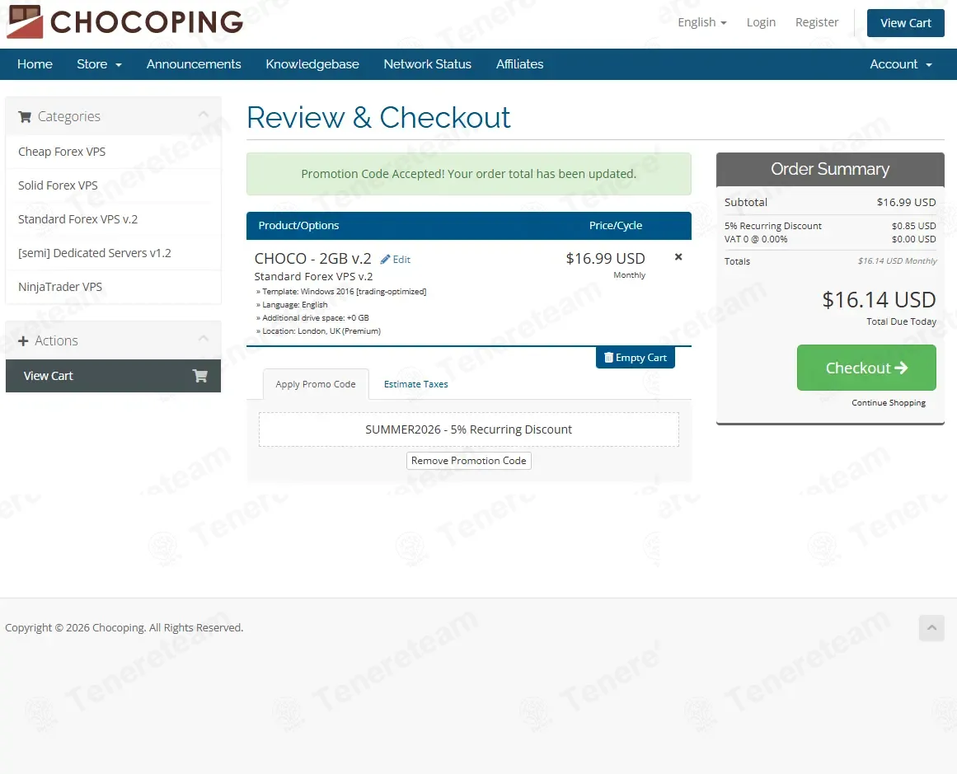This screenshot has width=957, height=774.
Task: Click the 'Order Summary' heading
Action: click(x=830, y=169)
